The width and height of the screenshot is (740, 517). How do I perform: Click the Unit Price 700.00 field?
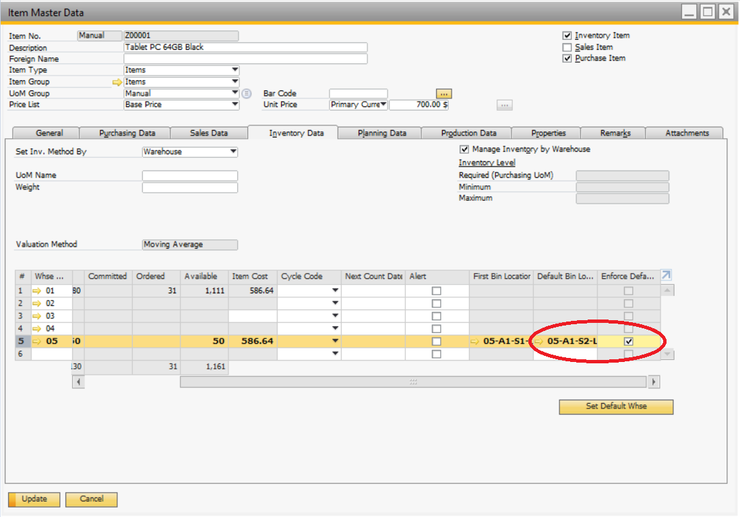(x=419, y=105)
